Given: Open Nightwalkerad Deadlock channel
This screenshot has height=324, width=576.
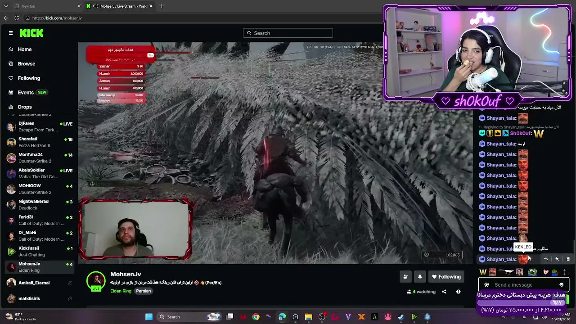Looking at the screenshot, I should pyautogui.click(x=39, y=204).
